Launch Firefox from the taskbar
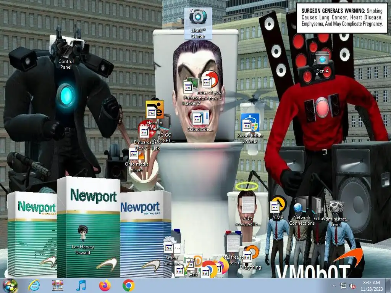391x293 pixels. [105, 285]
